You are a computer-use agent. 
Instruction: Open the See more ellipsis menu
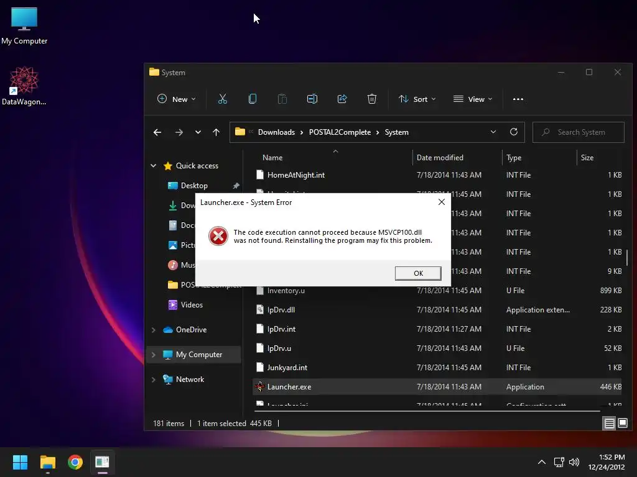pyautogui.click(x=518, y=99)
